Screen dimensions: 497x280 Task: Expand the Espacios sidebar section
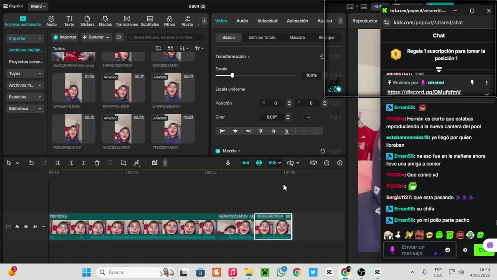coord(25,97)
